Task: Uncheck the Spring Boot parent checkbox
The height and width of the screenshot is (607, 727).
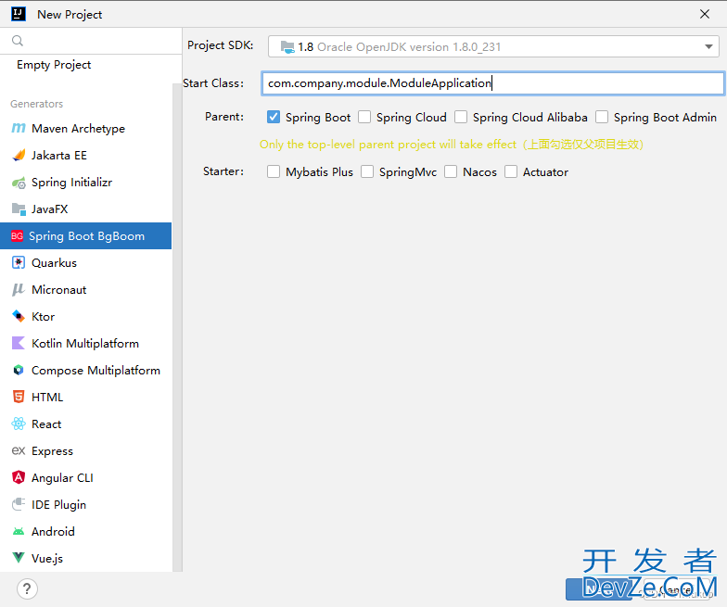Action: coord(274,118)
